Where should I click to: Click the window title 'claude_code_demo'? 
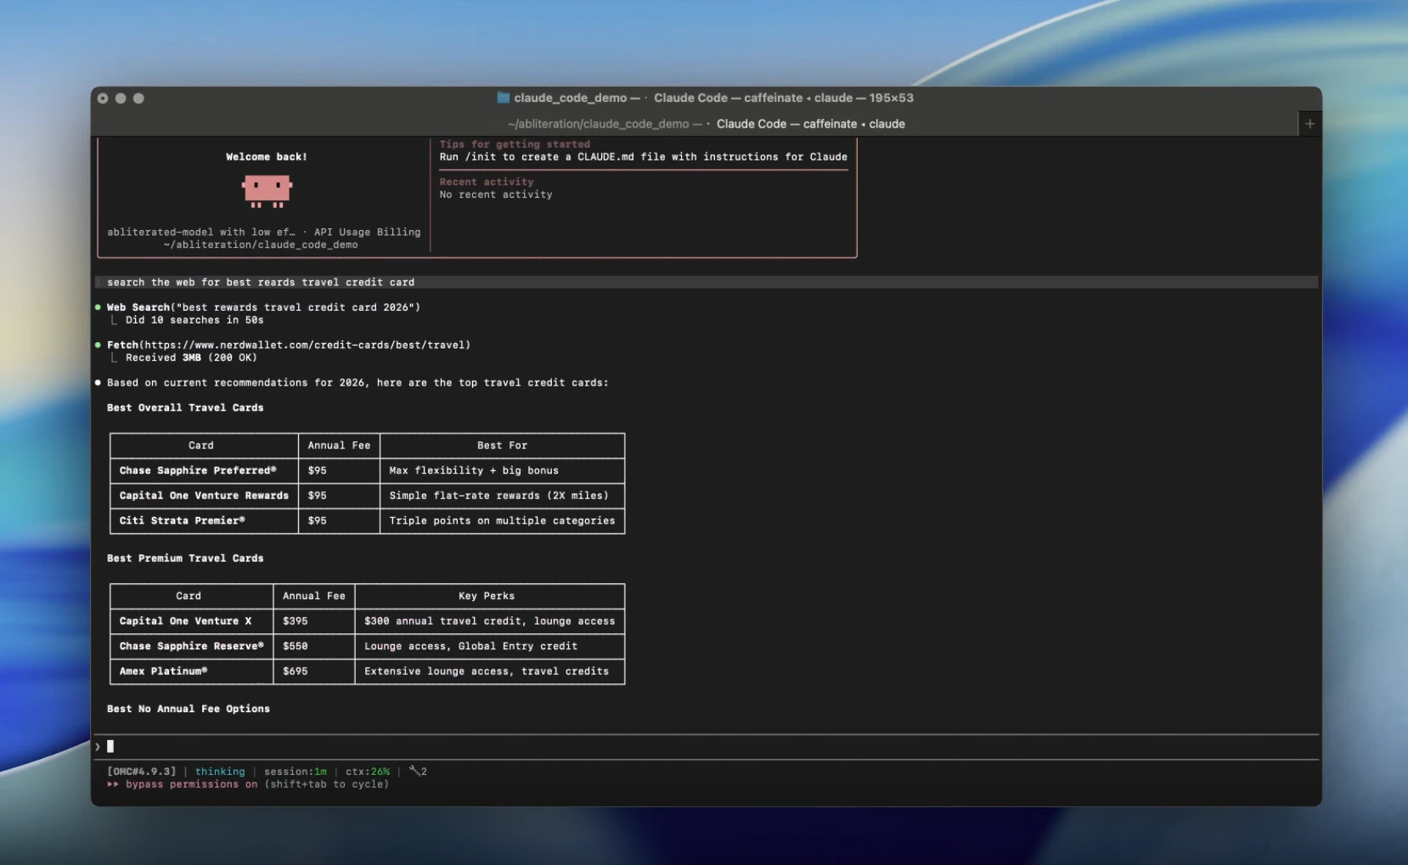pos(571,98)
